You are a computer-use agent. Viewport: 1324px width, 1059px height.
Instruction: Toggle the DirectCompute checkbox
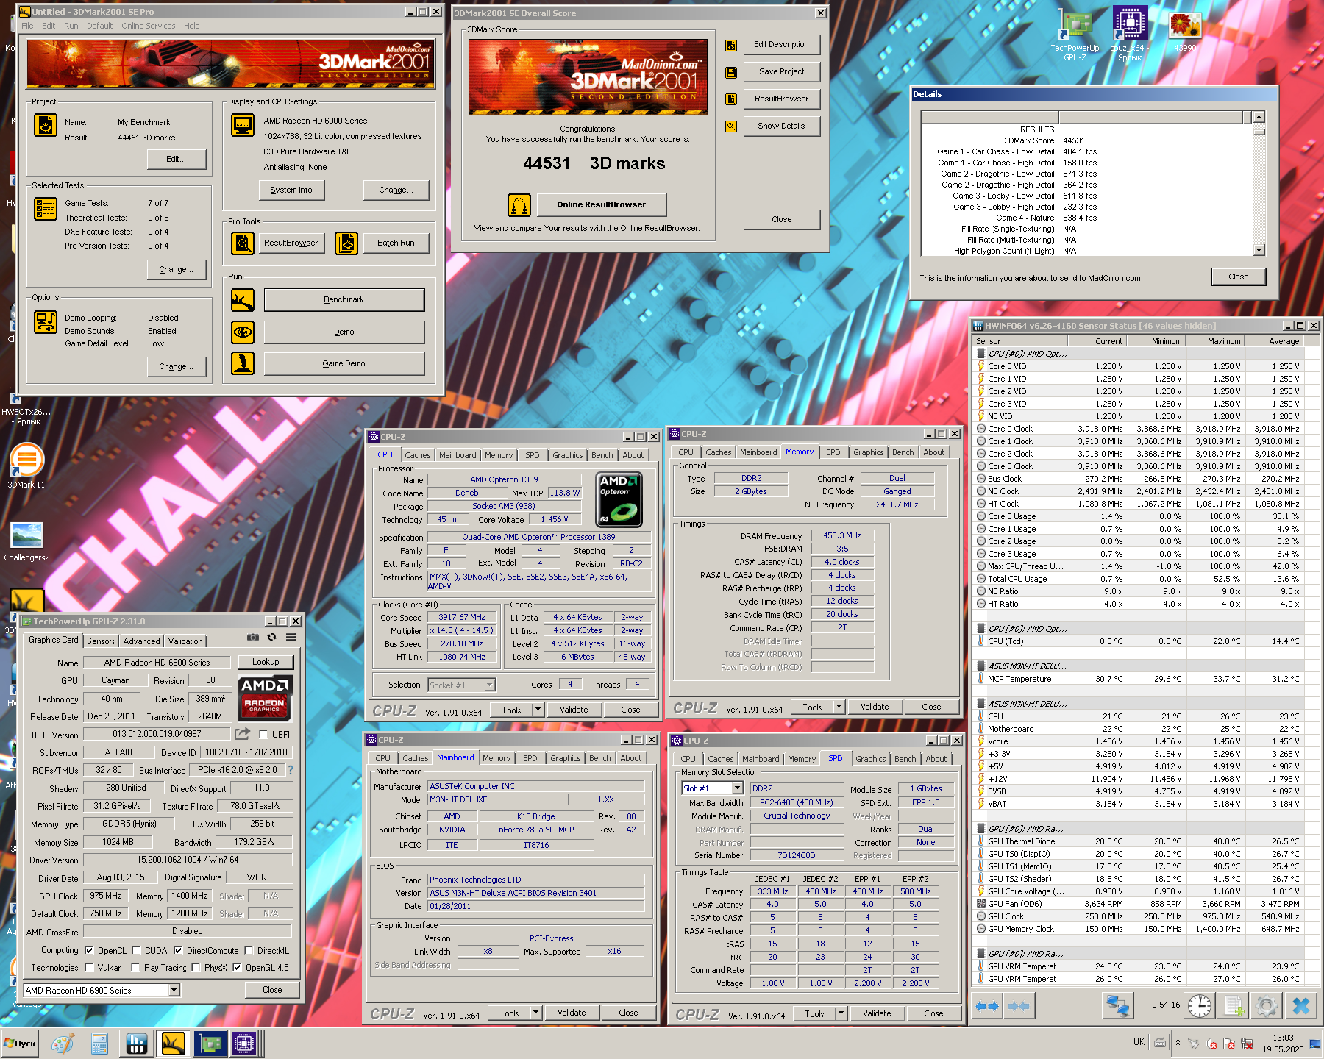pyautogui.click(x=178, y=951)
